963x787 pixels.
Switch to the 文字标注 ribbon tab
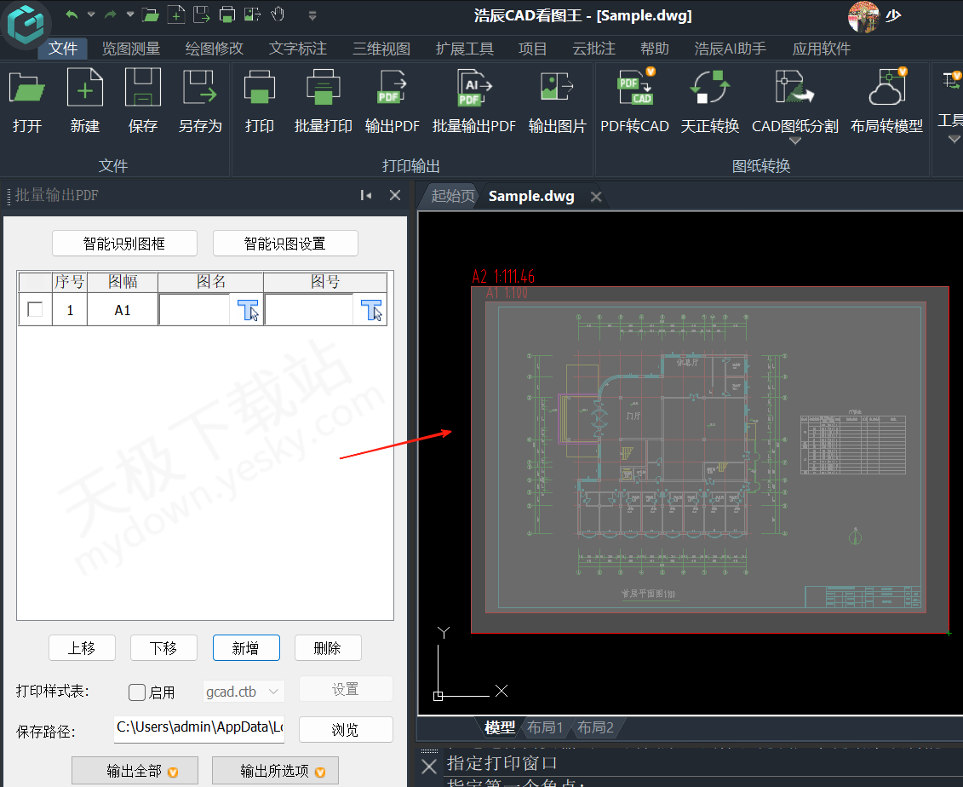coord(298,49)
